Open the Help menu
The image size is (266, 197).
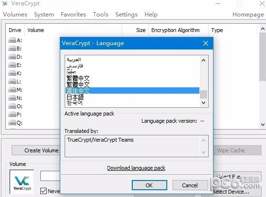pyautogui.click(x=151, y=15)
